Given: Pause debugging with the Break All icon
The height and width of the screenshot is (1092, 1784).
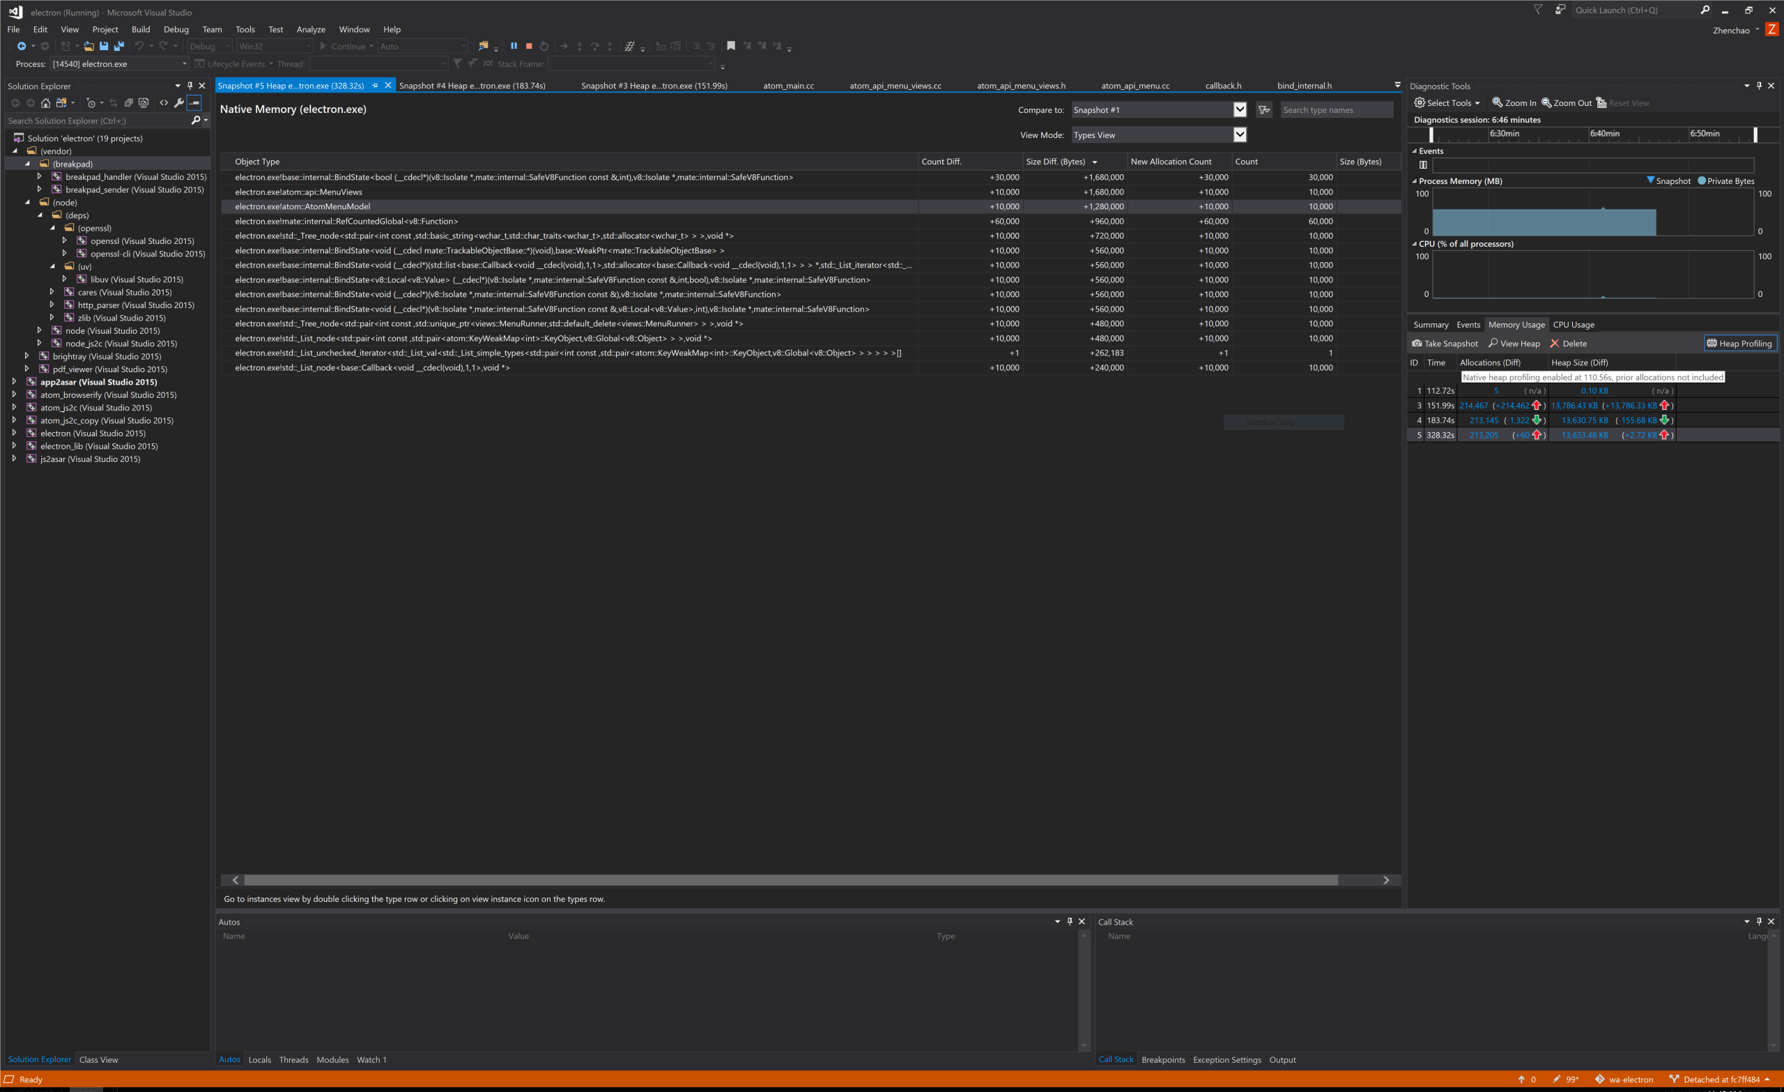Looking at the screenshot, I should [514, 47].
